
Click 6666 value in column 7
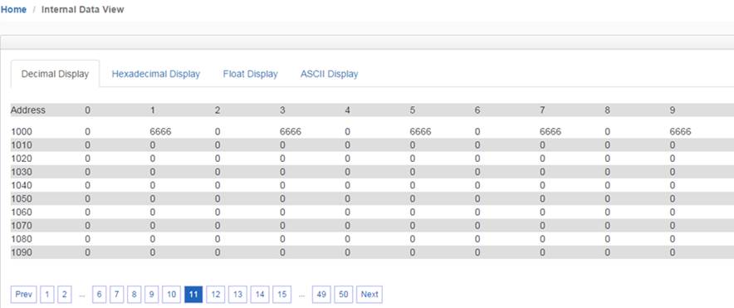pyautogui.click(x=550, y=132)
